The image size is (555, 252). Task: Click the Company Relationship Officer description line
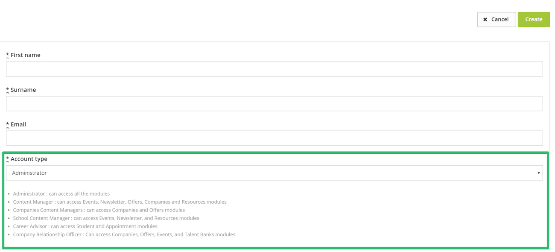click(x=124, y=234)
